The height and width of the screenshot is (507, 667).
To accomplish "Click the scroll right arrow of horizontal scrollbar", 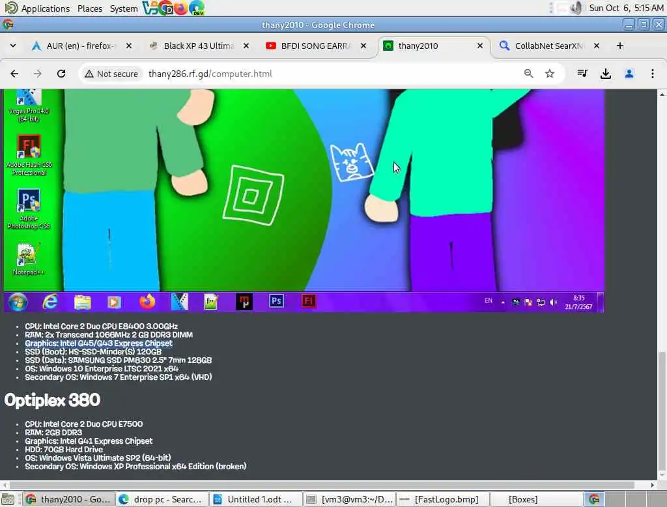I will tap(653, 485).
